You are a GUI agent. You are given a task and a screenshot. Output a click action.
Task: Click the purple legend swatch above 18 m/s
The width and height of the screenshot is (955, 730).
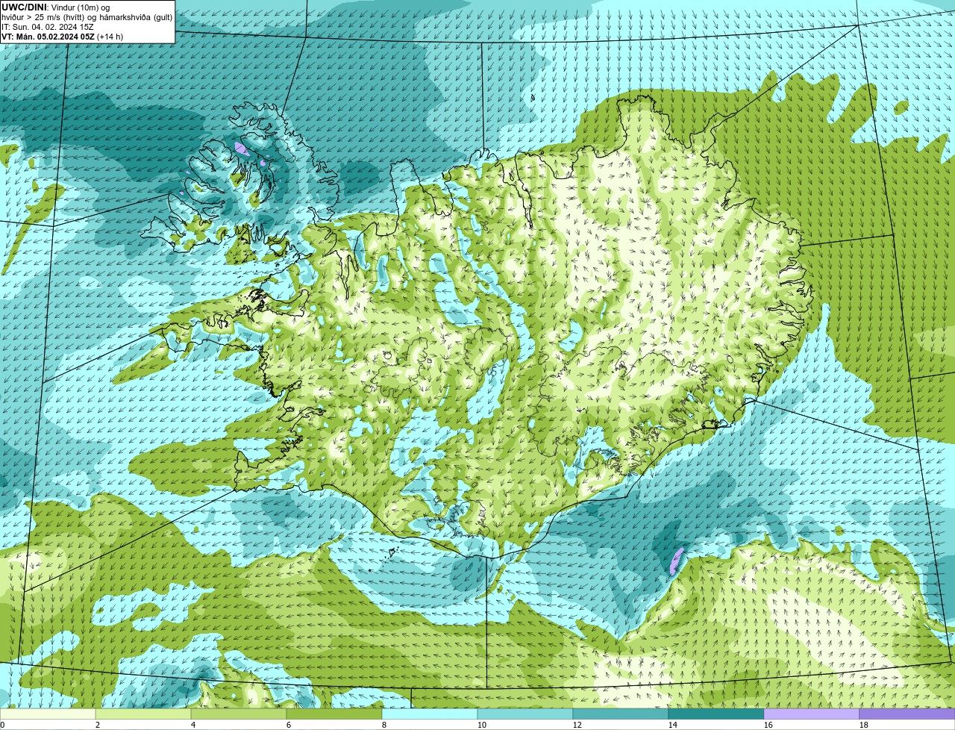(x=907, y=714)
